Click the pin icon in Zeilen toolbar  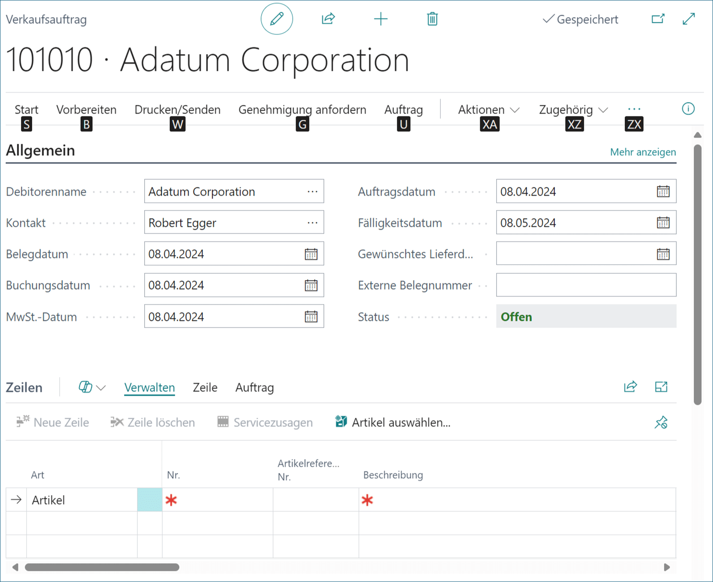tap(661, 422)
